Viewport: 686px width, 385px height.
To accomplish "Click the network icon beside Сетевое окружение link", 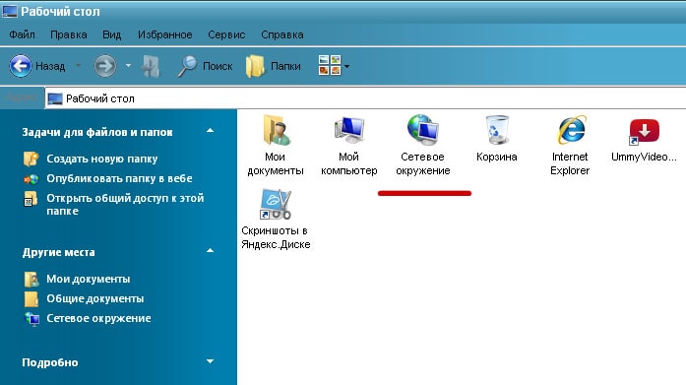I will pos(31,318).
